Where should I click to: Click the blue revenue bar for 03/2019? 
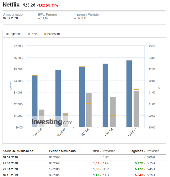pyautogui.click(x=35, y=101)
